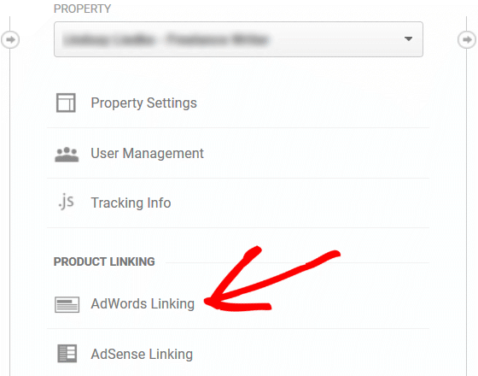Click the Property Settings layout icon

point(66,103)
